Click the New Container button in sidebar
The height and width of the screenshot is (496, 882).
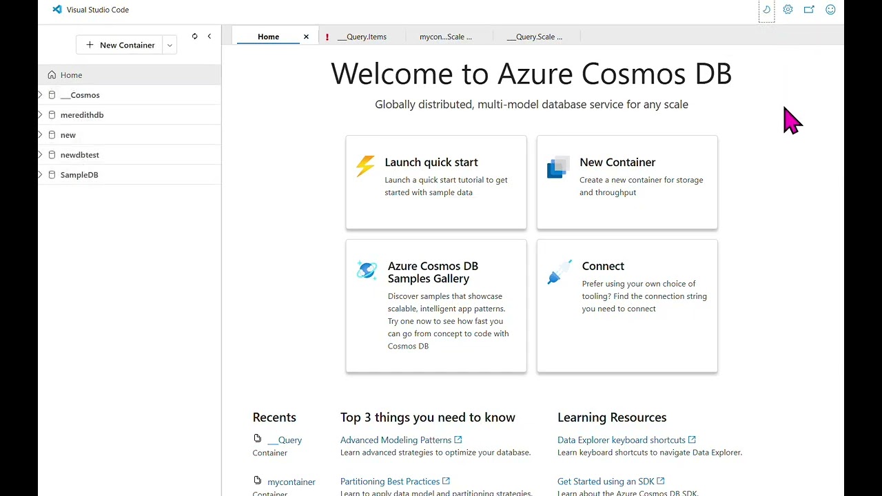click(x=120, y=45)
